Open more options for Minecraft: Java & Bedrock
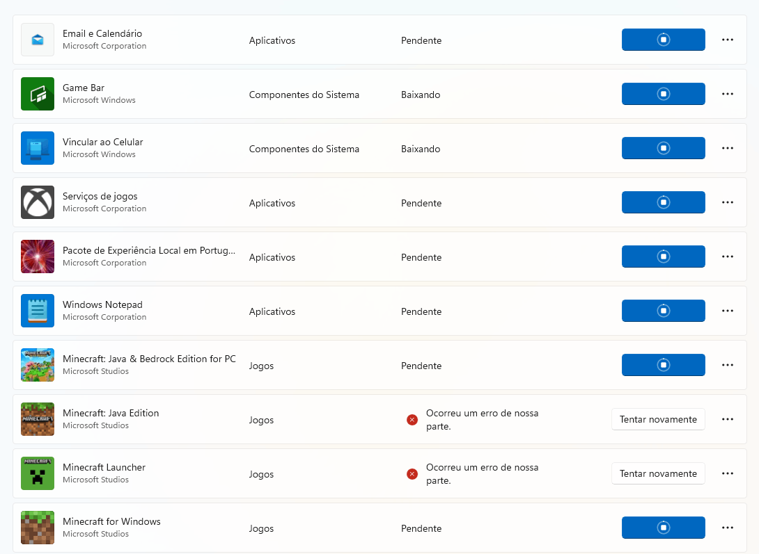 (728, 365)
